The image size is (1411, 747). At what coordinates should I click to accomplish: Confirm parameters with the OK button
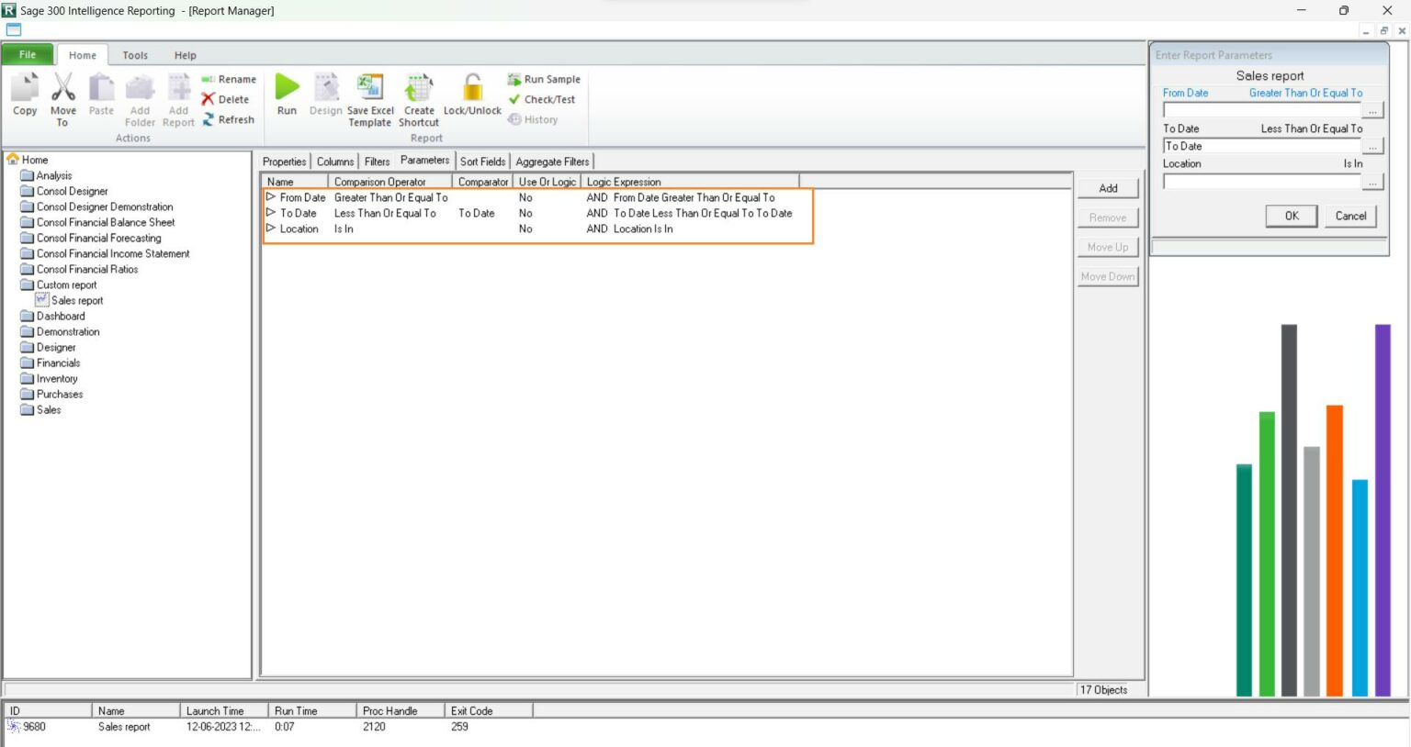[1291, 216]
